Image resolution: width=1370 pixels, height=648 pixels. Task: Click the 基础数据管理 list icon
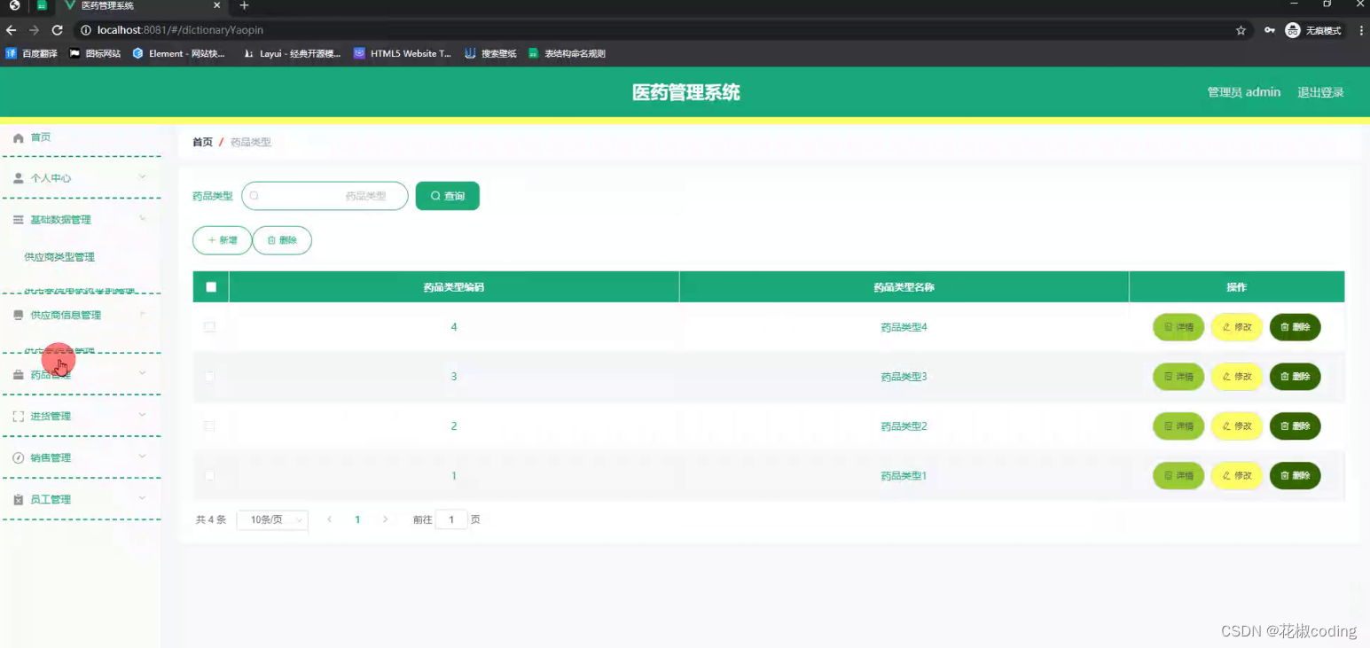pos(19,220)
